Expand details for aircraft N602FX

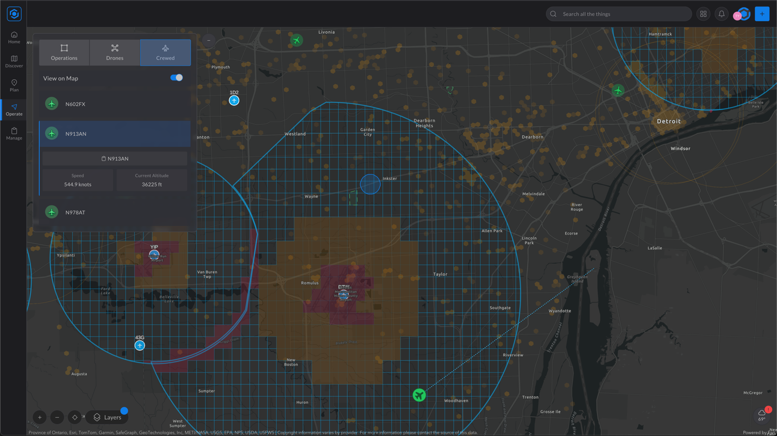click(114, 103)
